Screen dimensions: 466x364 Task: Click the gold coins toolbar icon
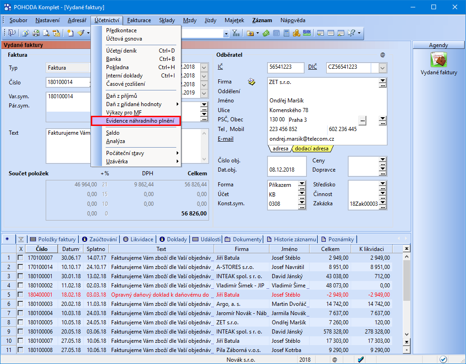[x=296, y=33]
